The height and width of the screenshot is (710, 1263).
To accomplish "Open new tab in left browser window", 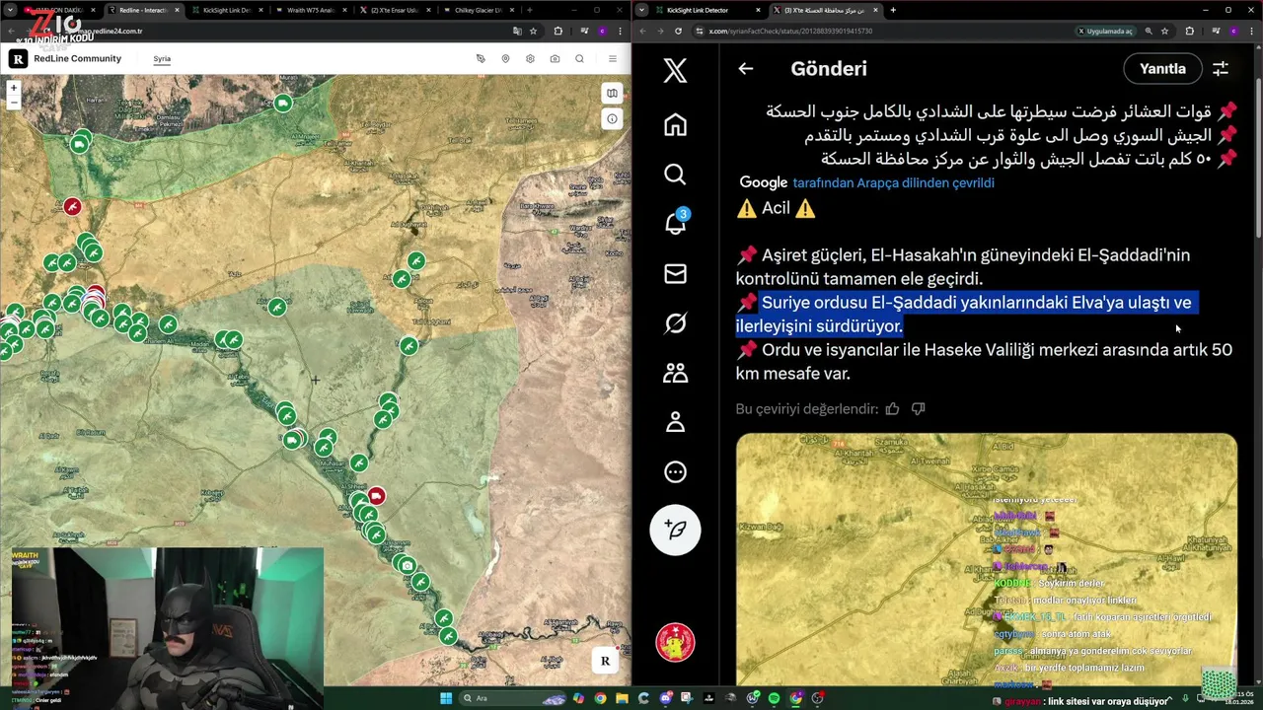I will (x=530, y=10).
